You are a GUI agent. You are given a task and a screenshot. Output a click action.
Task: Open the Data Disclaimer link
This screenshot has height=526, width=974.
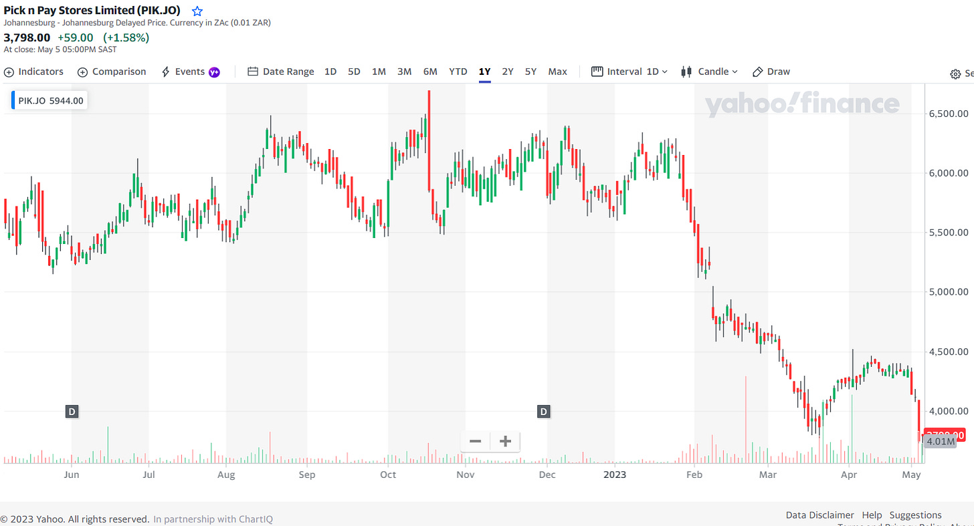point(819,515)
